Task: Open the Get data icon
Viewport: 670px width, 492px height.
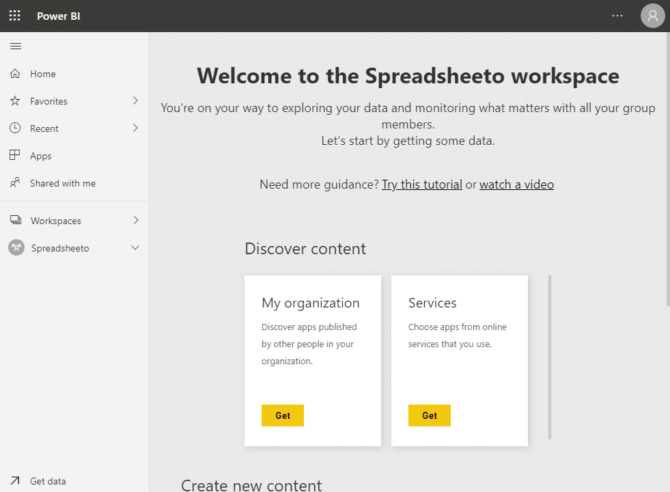Action: pyautogui.click(x=15, y=480)
